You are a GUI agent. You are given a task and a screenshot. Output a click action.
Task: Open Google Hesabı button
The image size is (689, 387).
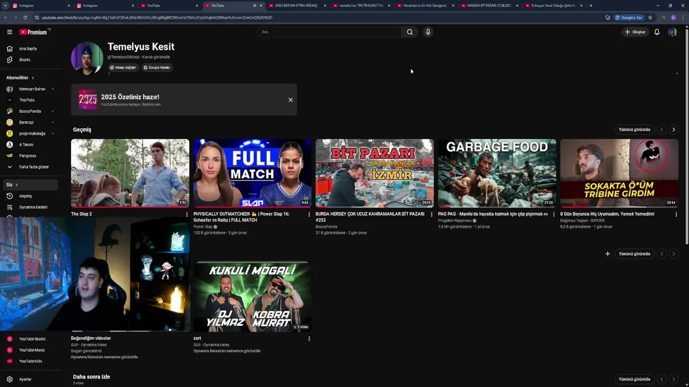pos(157,67)
